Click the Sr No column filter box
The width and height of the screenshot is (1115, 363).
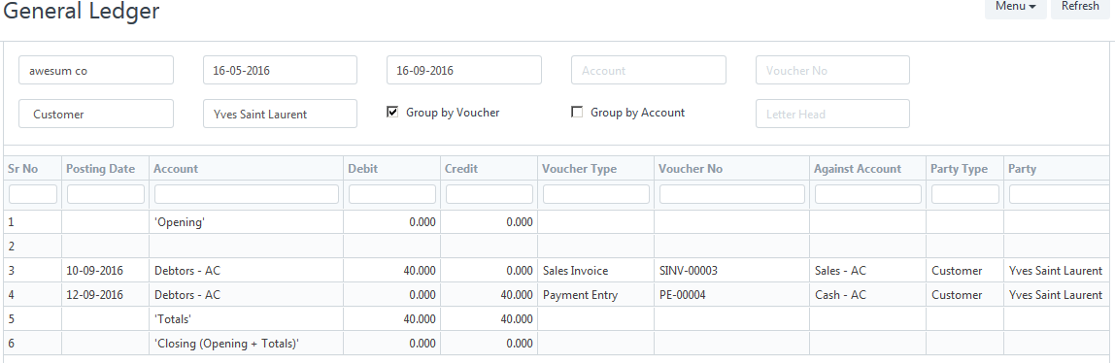tap(33, 194)
